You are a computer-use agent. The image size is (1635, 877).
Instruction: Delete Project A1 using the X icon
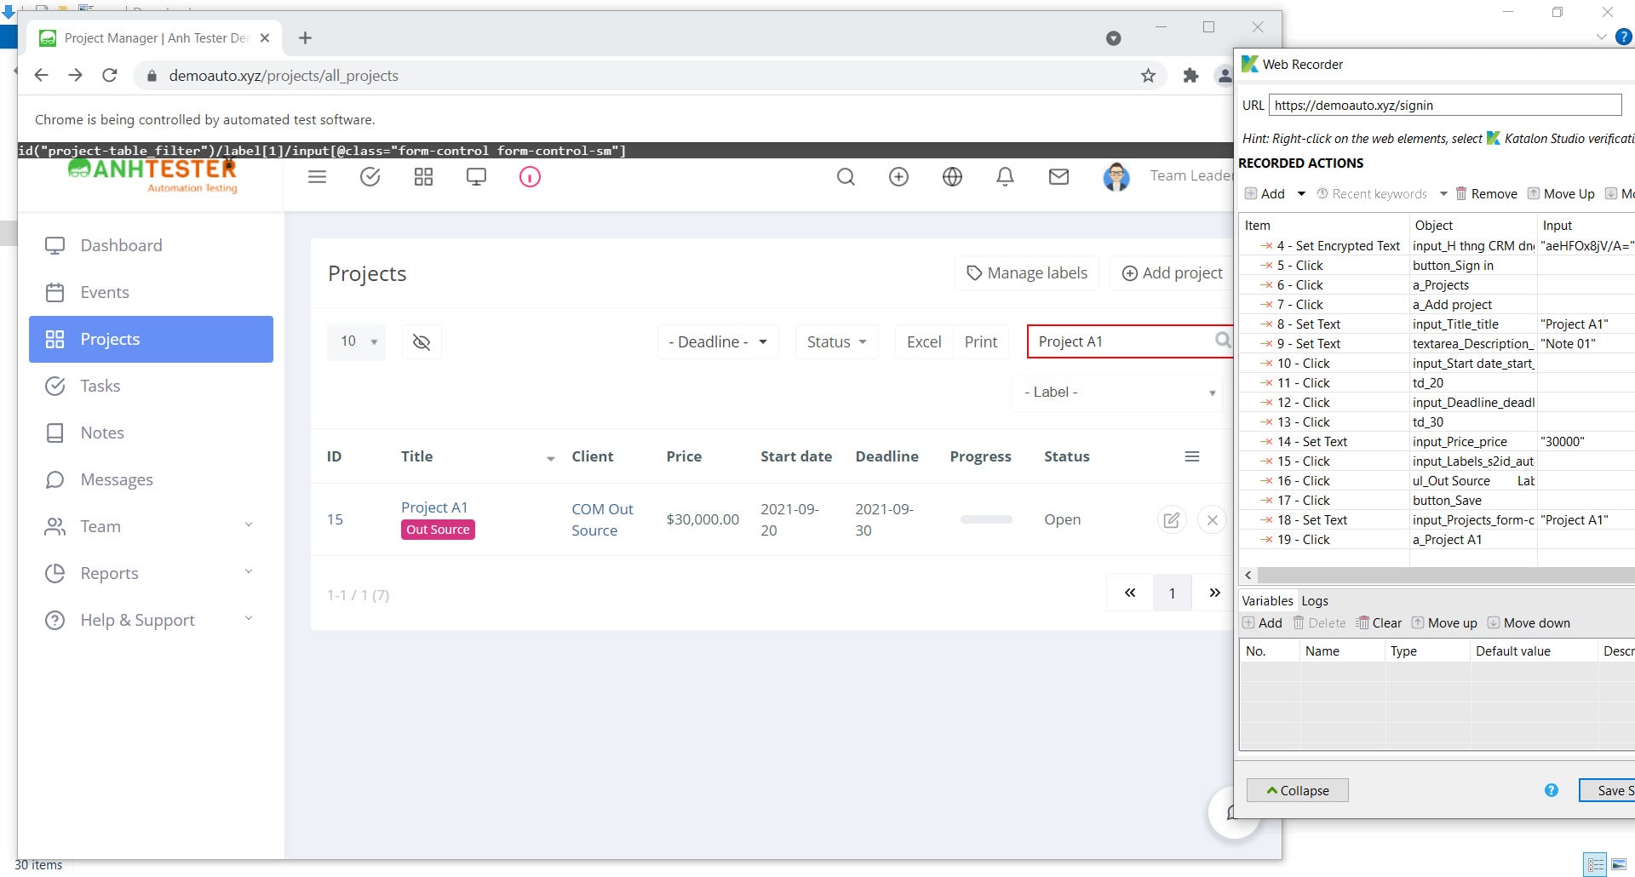point(1212,519)
